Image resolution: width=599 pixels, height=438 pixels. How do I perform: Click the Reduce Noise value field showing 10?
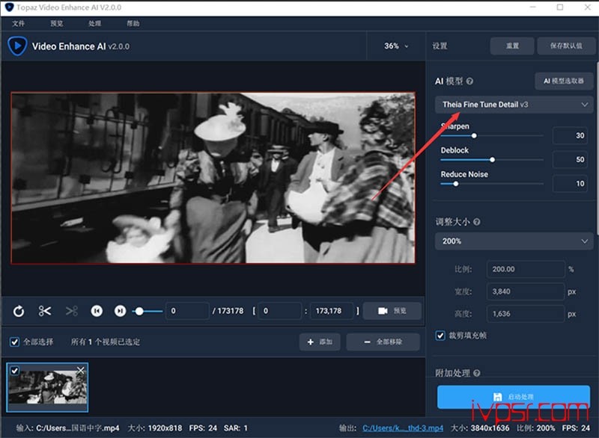click(570, 183)
